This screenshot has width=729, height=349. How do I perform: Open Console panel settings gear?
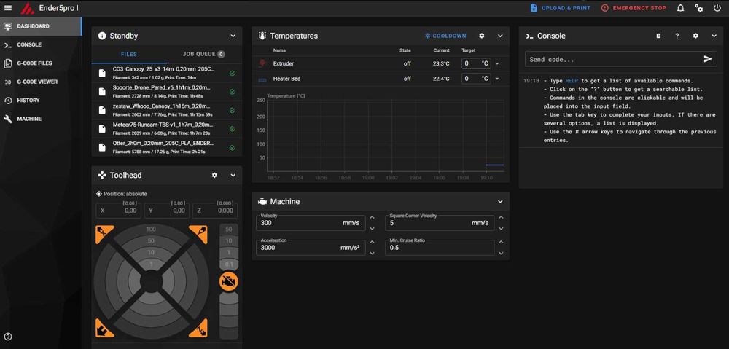pyautogui.click(x=695, y=36)
